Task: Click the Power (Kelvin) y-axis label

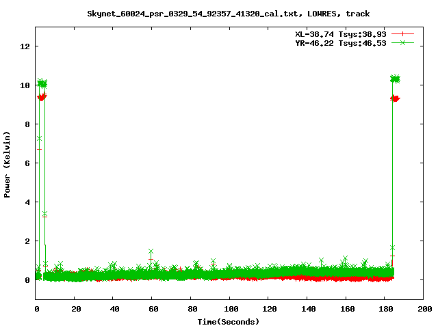Action: (x=7, y=165)
